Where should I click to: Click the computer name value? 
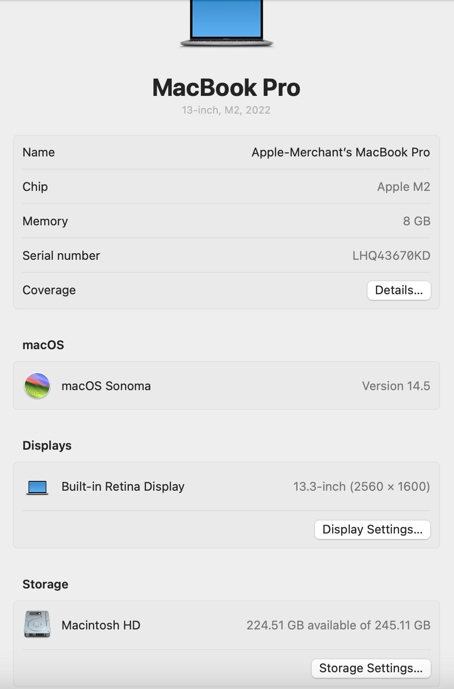340,153
